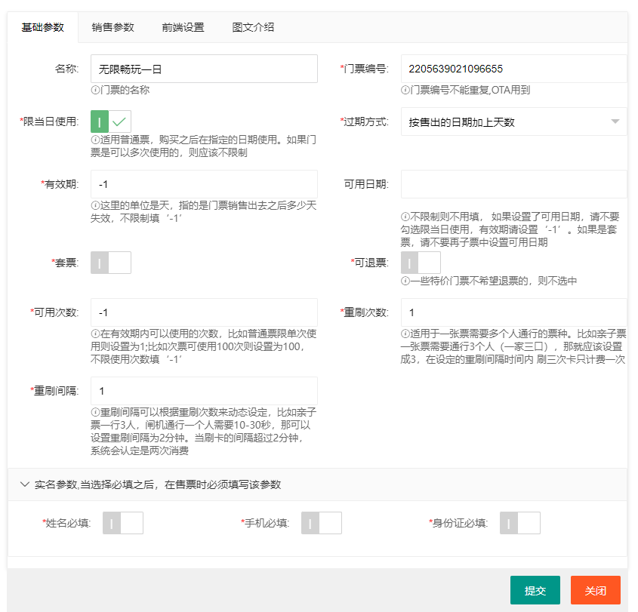Viewport: 638px width, 612px height.
Task: 展开过期方式下拉选择框
Action: point(513,121)
